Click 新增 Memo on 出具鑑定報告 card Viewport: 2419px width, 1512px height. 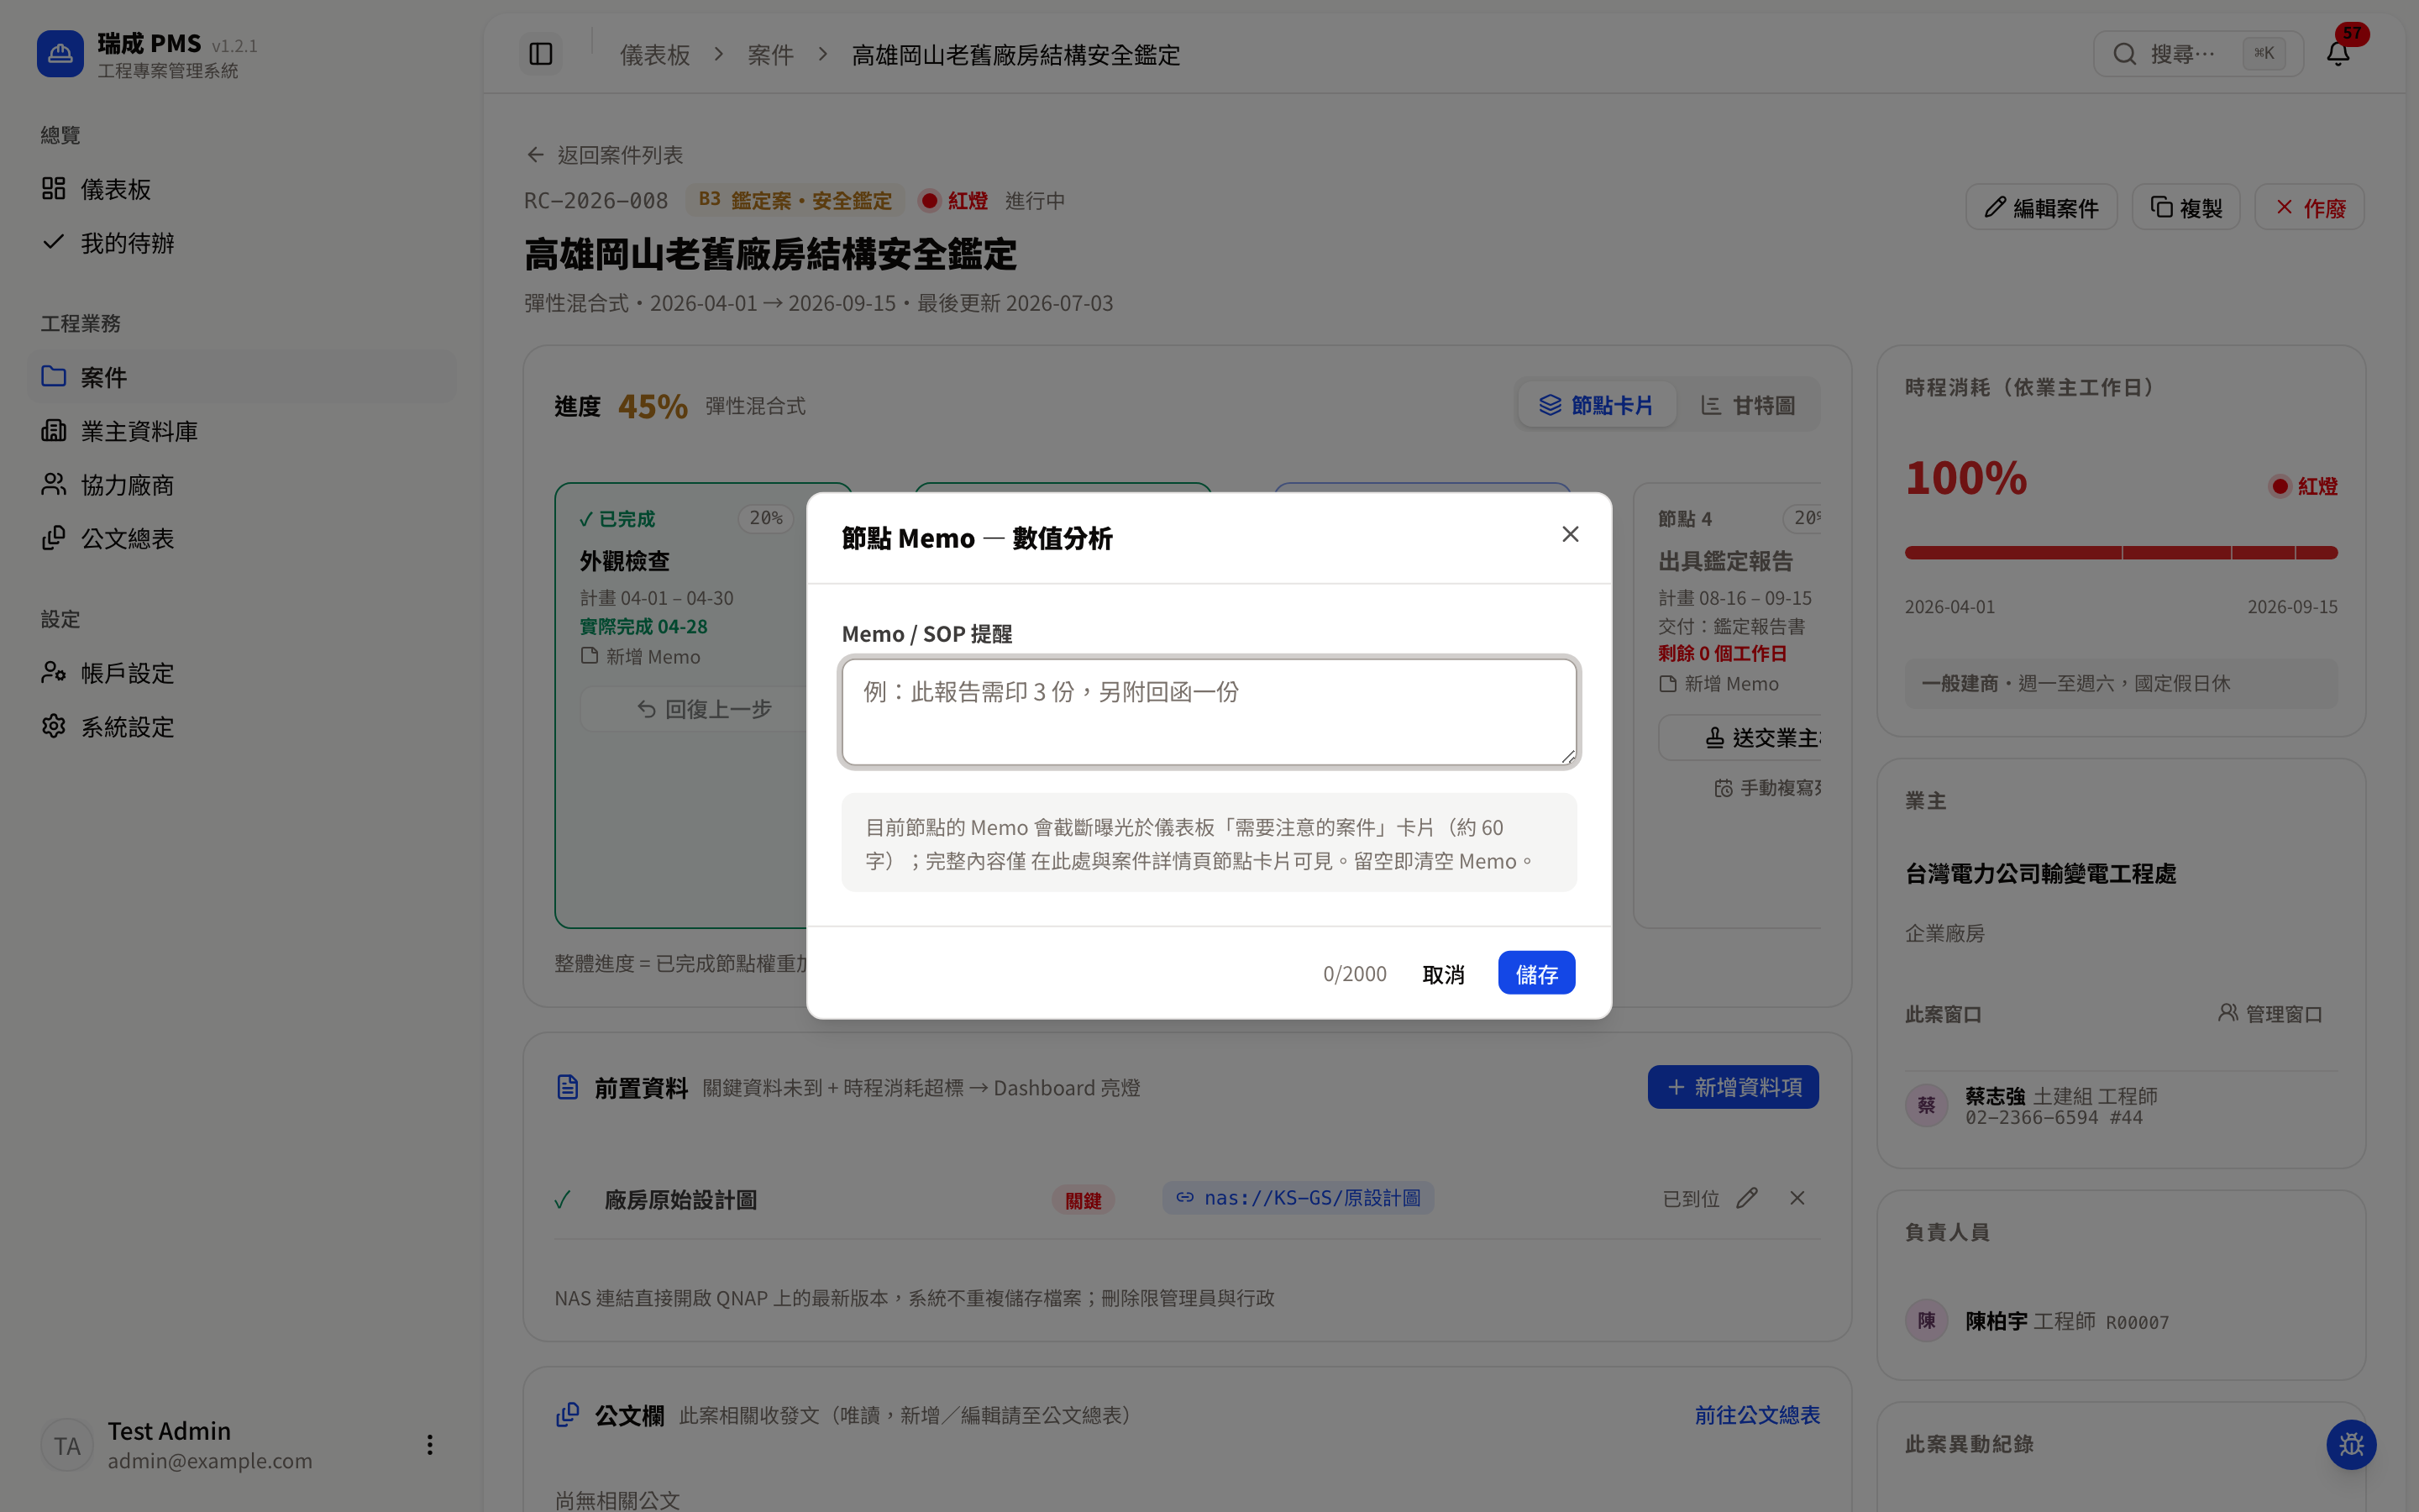pyautogui.click(x=1719, y=684)
